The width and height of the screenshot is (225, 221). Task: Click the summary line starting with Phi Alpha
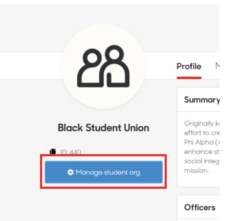201,142
